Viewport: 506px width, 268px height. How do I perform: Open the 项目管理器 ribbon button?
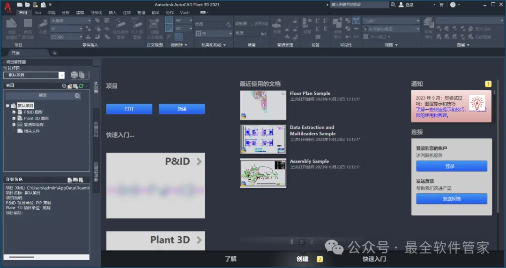[x=12, y=28]
